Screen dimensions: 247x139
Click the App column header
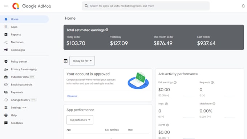(x=69, y=130)
